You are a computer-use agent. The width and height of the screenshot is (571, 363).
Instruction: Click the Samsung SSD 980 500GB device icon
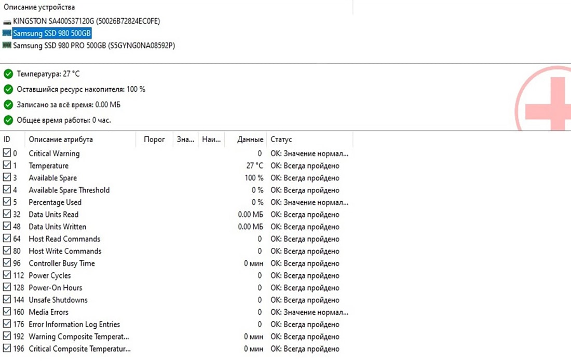(7, 33)
